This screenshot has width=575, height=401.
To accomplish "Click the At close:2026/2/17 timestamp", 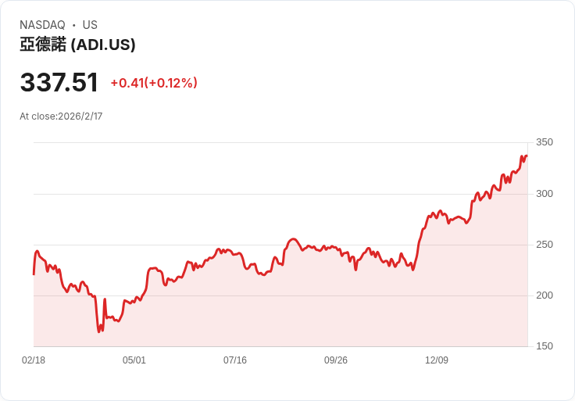I will coord(61,116).
